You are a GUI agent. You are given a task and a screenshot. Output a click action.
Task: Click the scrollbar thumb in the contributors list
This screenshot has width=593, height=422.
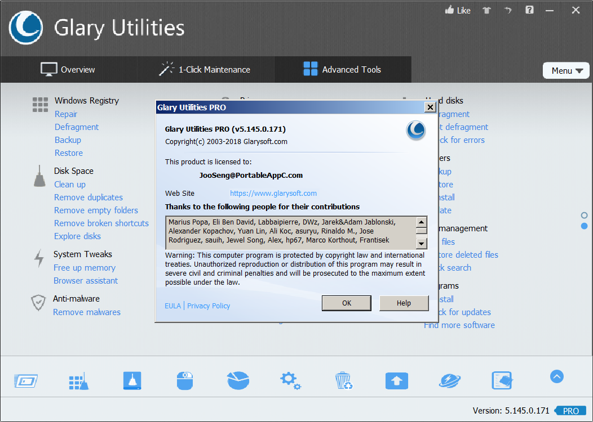pyautogui.click(x=421, y=231)
